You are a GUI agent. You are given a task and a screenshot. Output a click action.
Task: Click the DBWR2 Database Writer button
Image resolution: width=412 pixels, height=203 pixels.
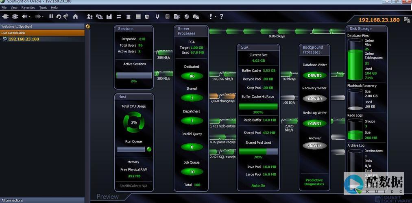314,76
